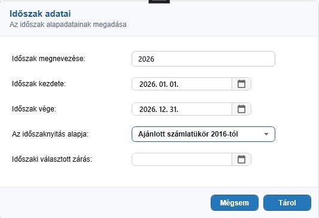This screenshot has width=319, height=218.
Task: Focus the Időszak megnevezése field containing 2026
Action: coord(203,59)
